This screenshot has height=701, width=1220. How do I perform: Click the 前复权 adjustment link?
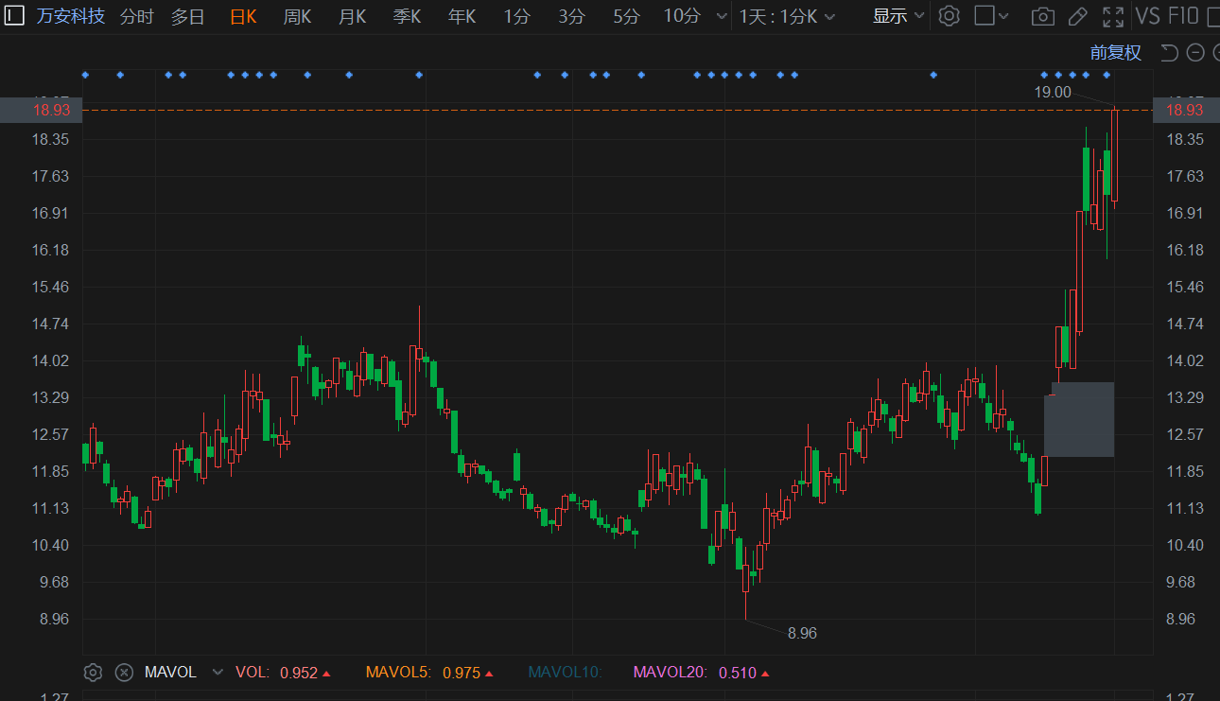click(x=1115, y=53)
